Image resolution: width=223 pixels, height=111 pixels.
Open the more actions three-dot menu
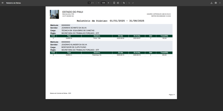click(220, 3)
